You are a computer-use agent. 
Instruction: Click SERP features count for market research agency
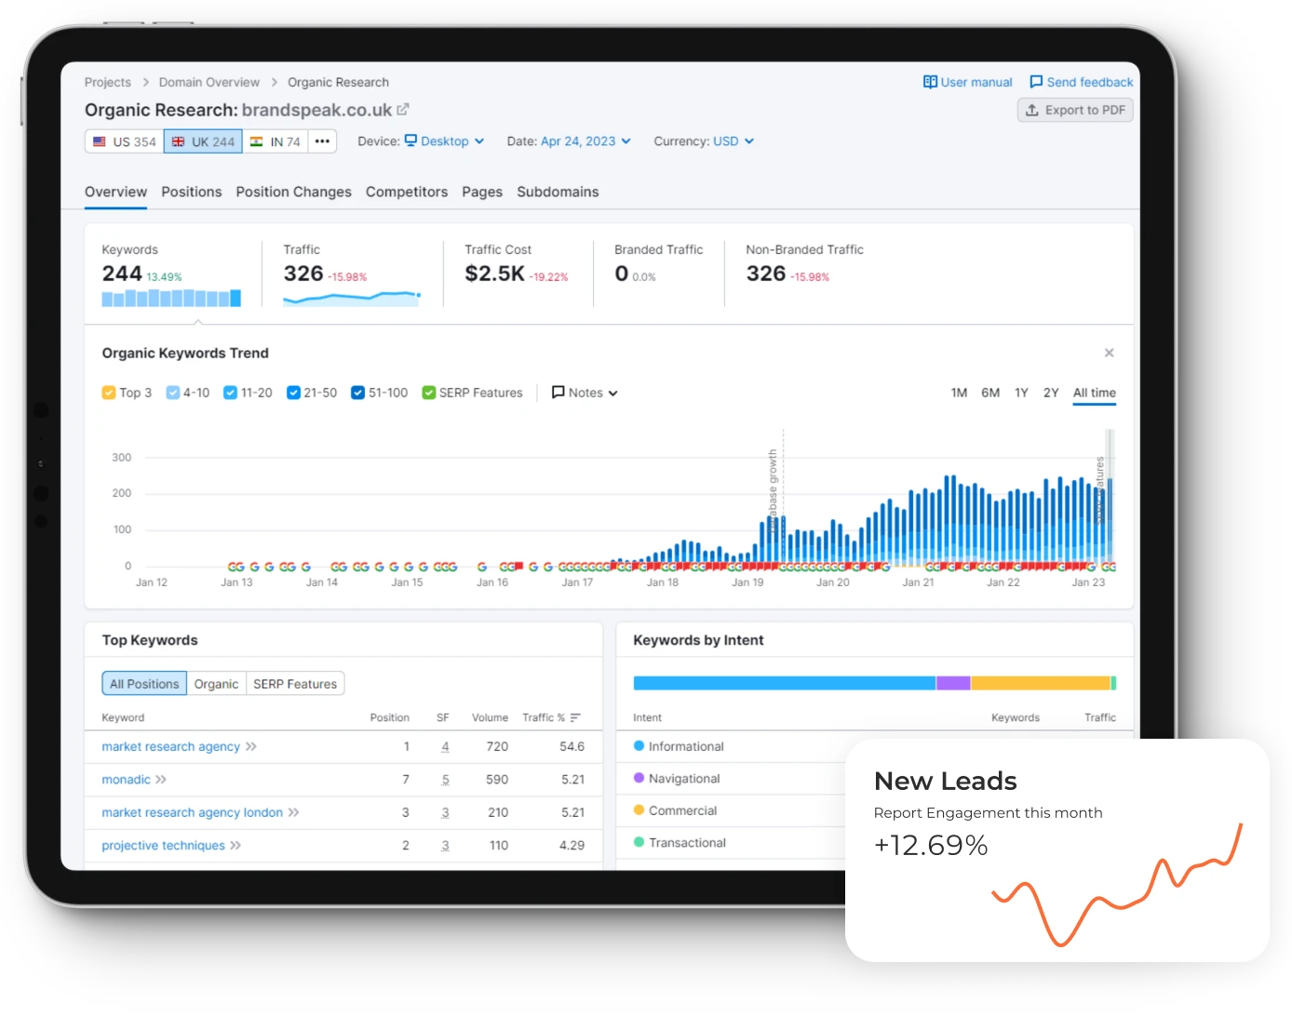coord(445,747)
